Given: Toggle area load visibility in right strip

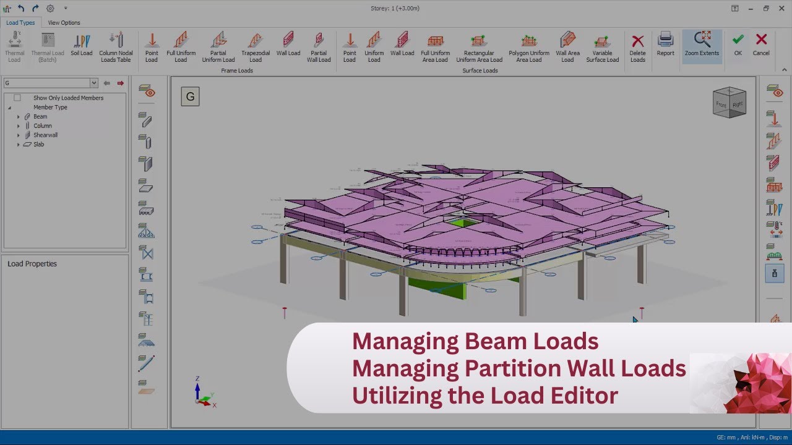Looking at the screenshot, I should coord(774,185).
